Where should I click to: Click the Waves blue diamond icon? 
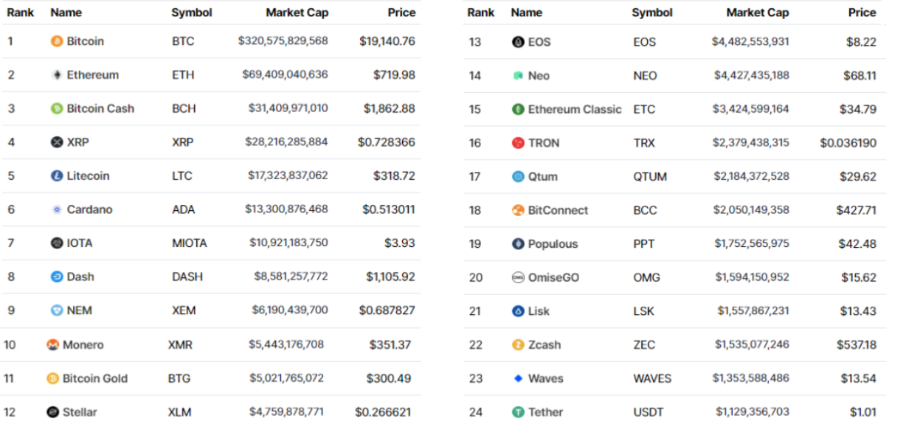coord(518,378)
